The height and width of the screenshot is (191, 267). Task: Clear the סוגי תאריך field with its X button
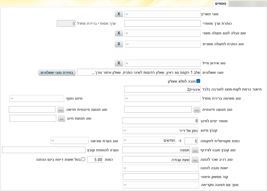(119, 14)
